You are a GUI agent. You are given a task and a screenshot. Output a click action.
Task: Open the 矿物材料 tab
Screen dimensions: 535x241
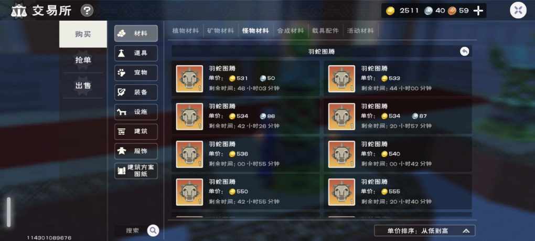click(x=220, y=31)
